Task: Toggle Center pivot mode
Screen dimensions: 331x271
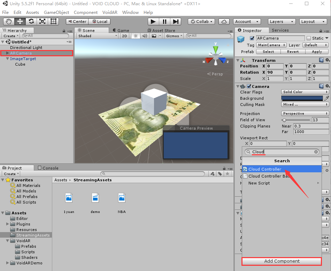Action: click(77, 22)
